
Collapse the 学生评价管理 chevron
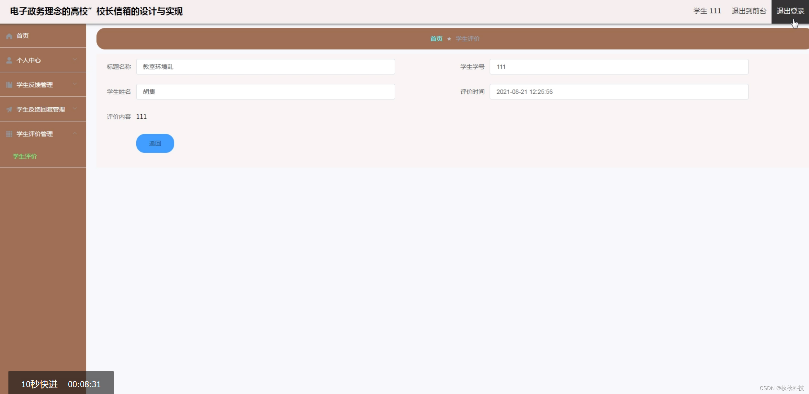75,133
